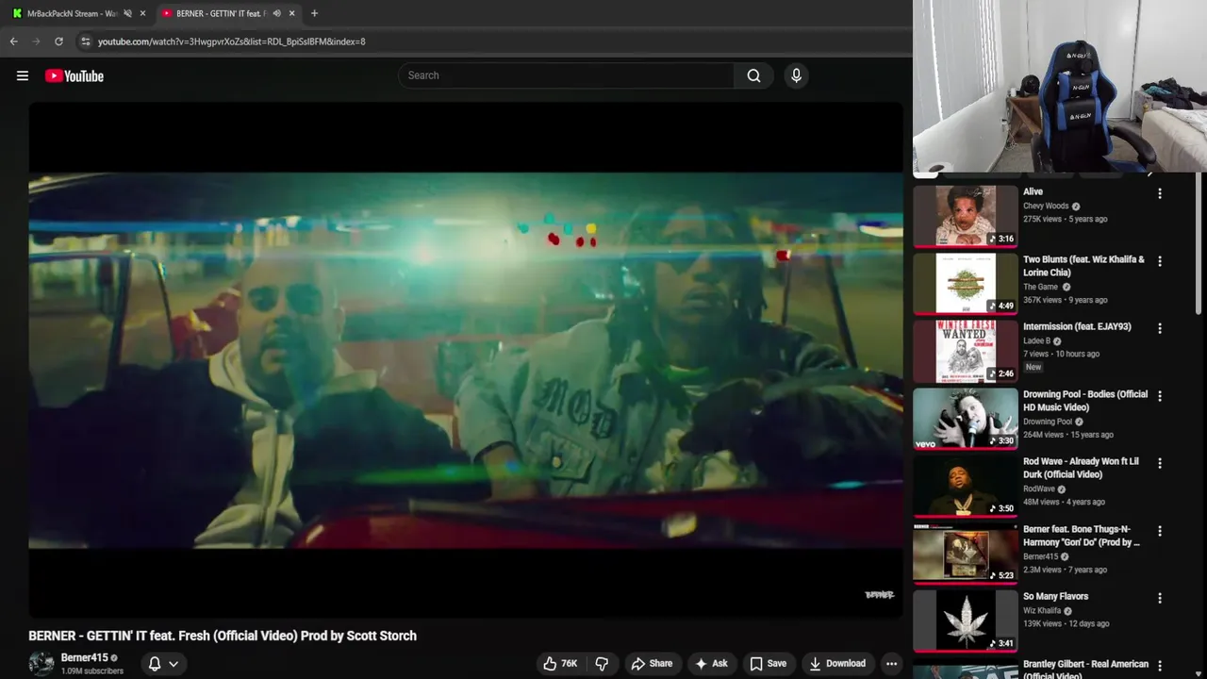
Task: Click '1.09M subscribers' text
Action: (x=92, y=671)
